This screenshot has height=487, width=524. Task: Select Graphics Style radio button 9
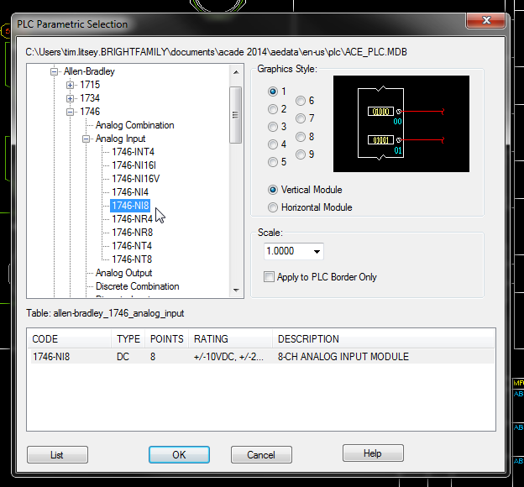[x=301, y=154]
